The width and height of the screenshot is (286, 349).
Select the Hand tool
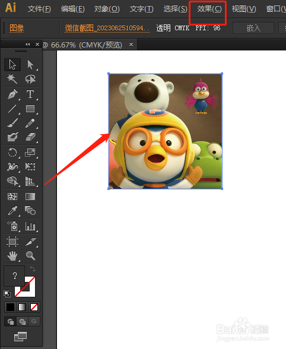click(12, 256)
